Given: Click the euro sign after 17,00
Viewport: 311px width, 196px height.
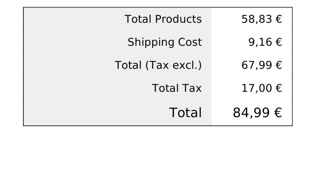Looking at the screenshot, I should [x=279, y=88].
